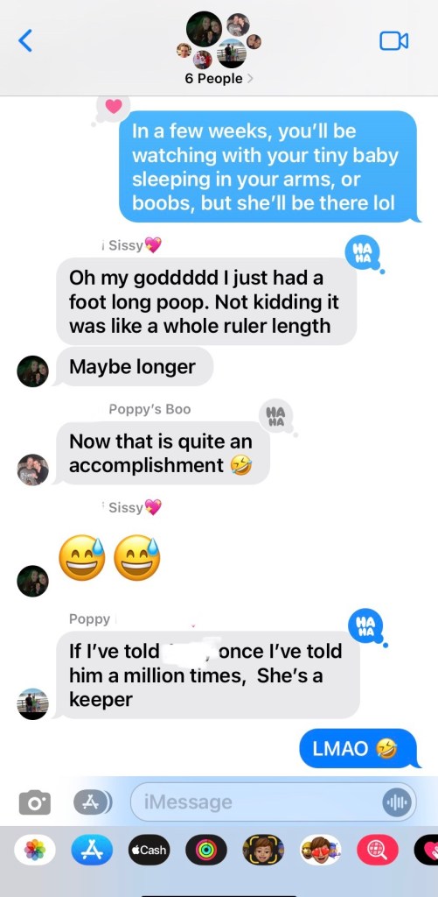Open the Memoji app in the drawer
438x897 pixels.
click(263, 850)
